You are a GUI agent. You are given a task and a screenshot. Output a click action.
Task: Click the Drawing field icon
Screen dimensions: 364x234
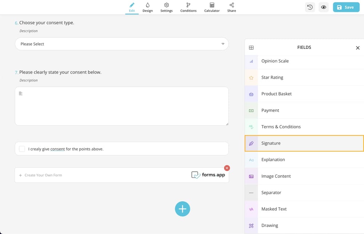(251, 226)
